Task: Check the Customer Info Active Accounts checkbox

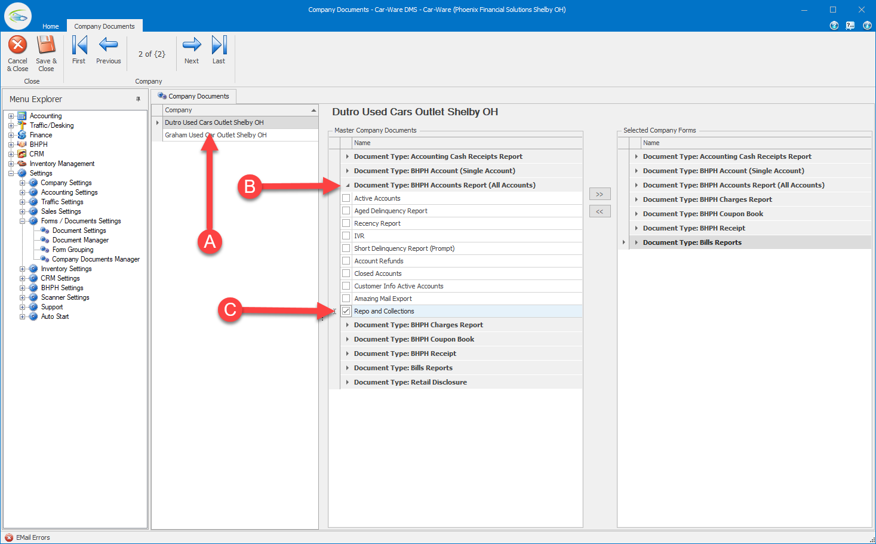Action: pos(346,286)
